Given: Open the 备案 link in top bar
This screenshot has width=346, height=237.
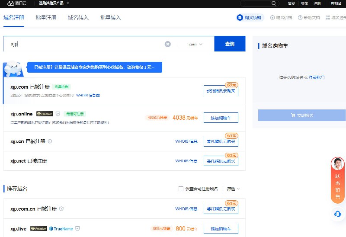Looking at the screenshot, I should click(291, 3).
